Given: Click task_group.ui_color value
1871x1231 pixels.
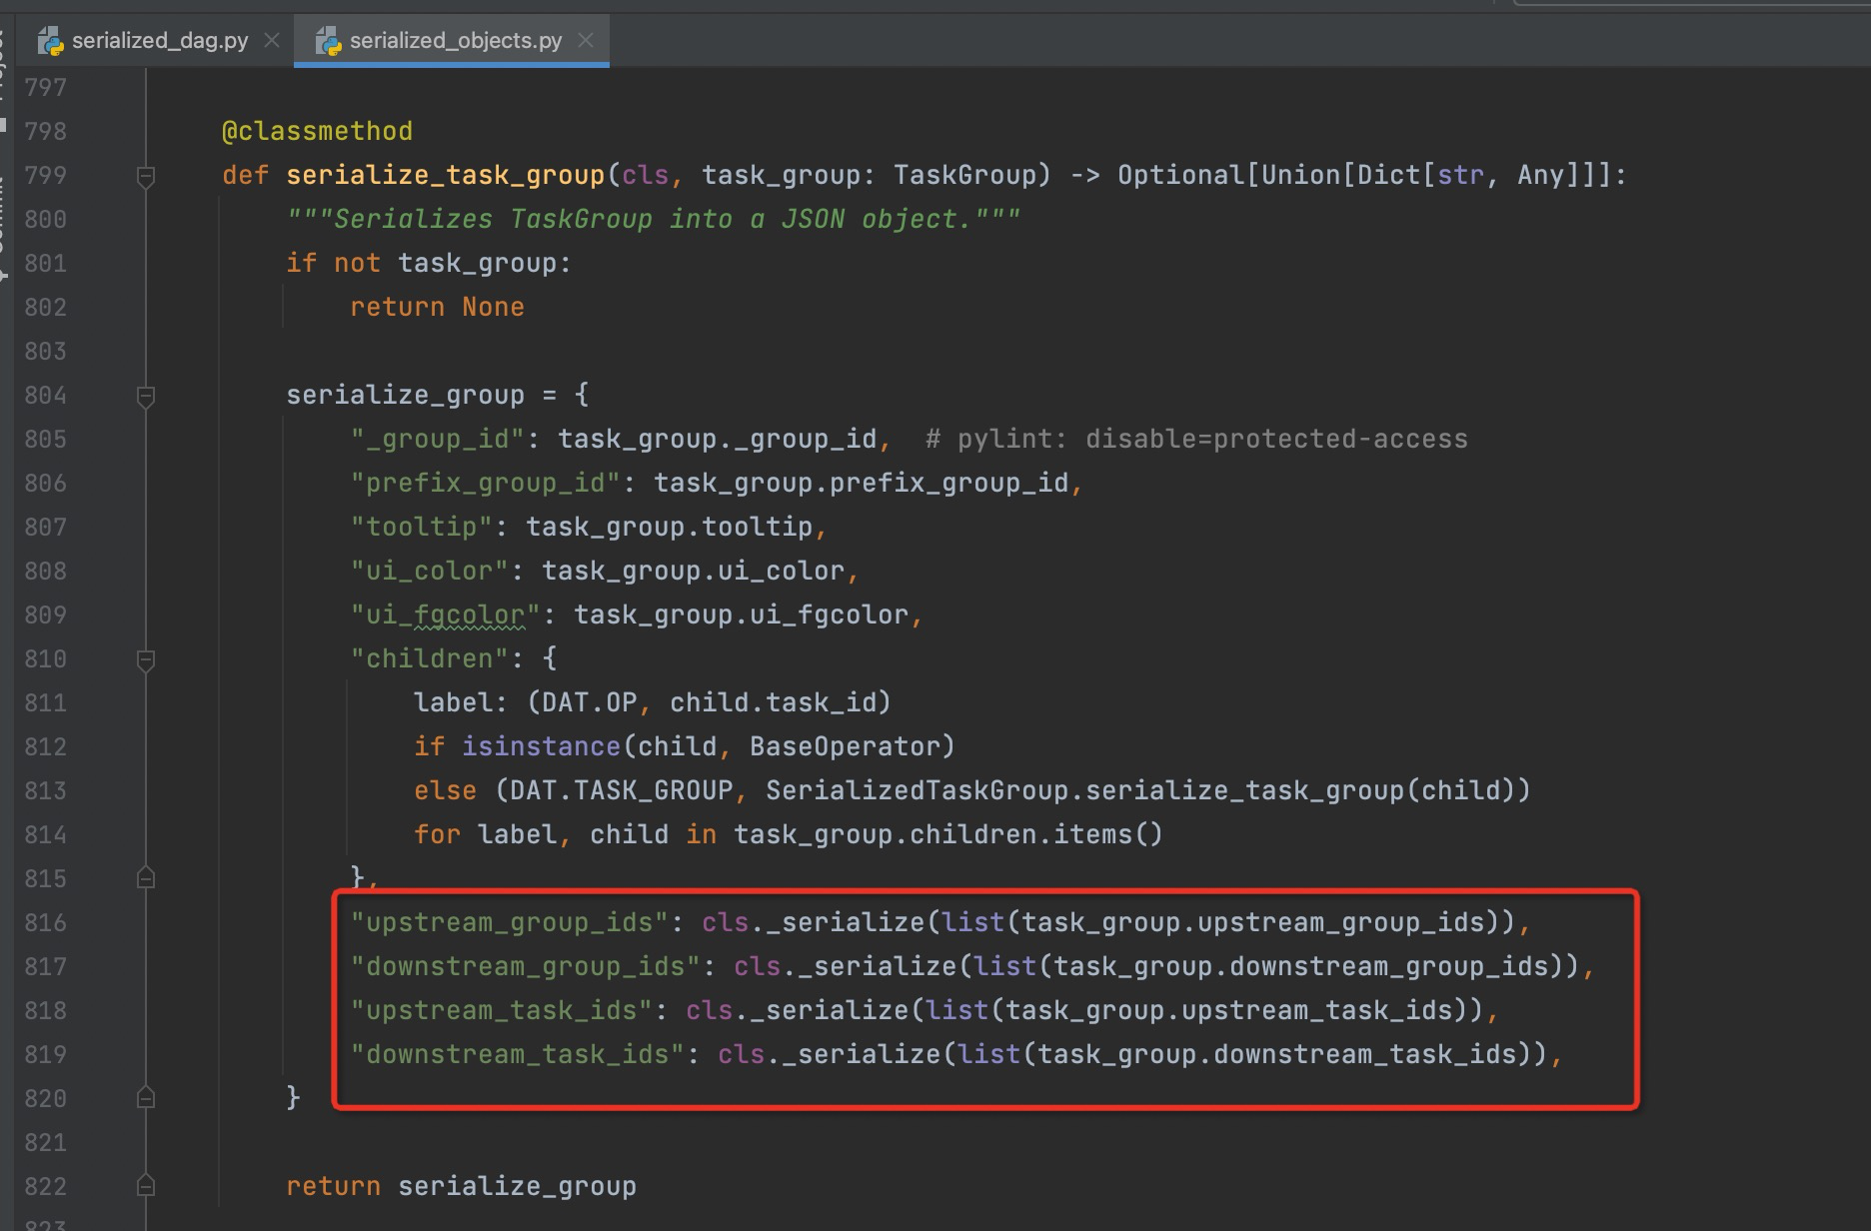Looking at the screenshot, I should coord(693,571).
